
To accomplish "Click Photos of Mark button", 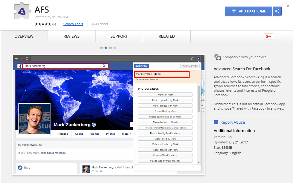I will point(165,95).
